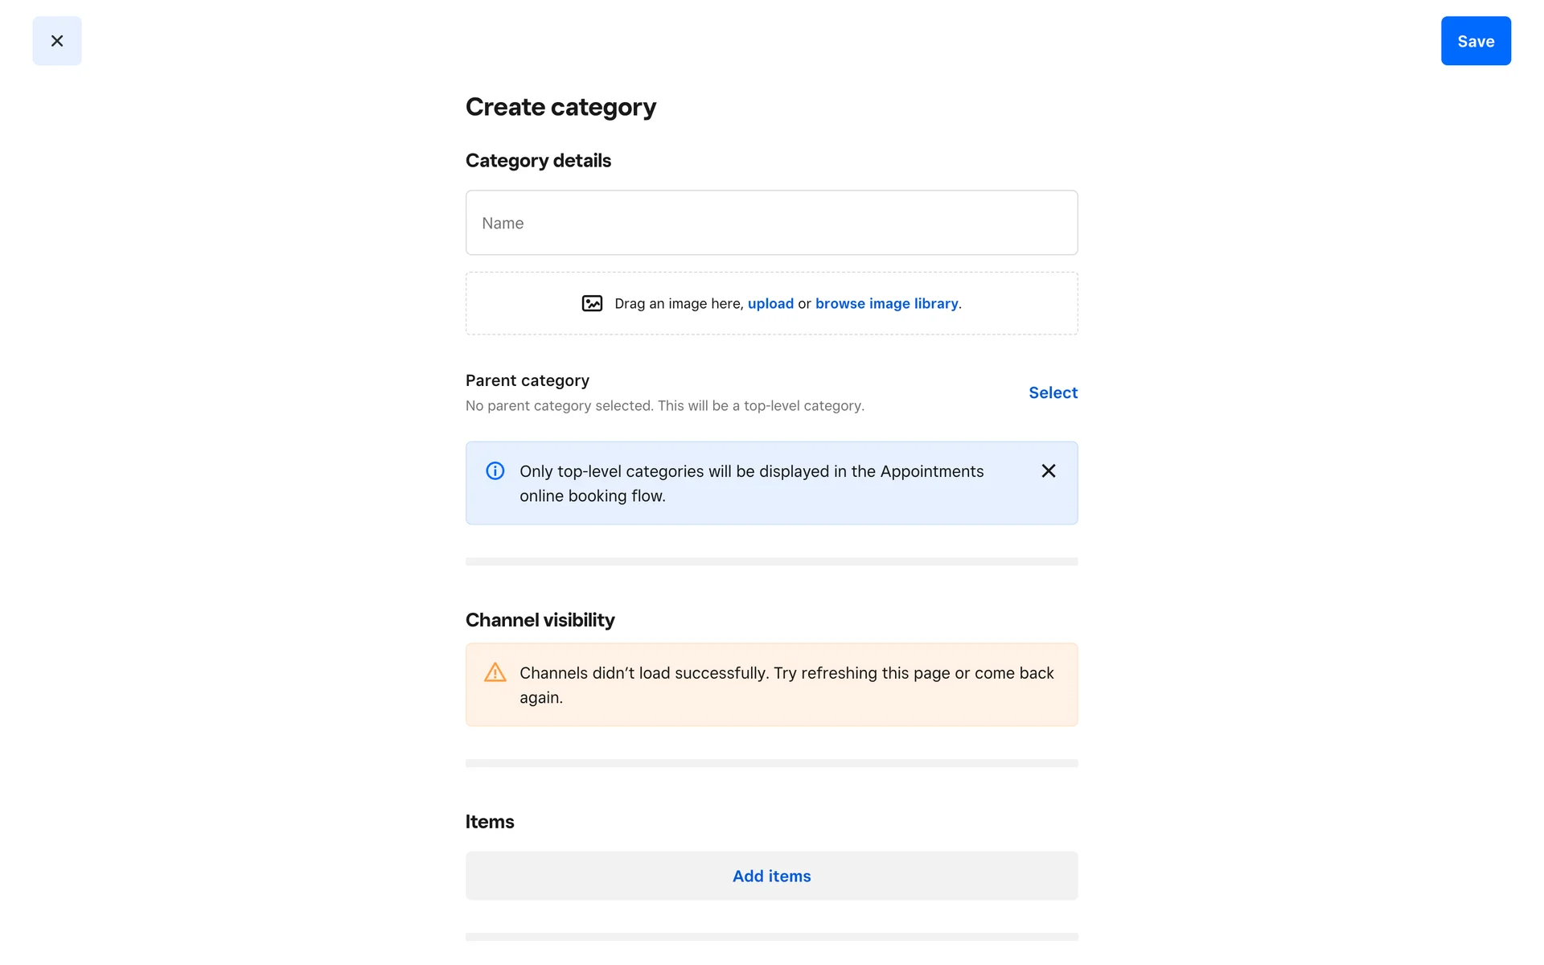Dismiss the Appointments info banner
This screenshot has height=965, width=1544.
click(x=1048, y=471)
